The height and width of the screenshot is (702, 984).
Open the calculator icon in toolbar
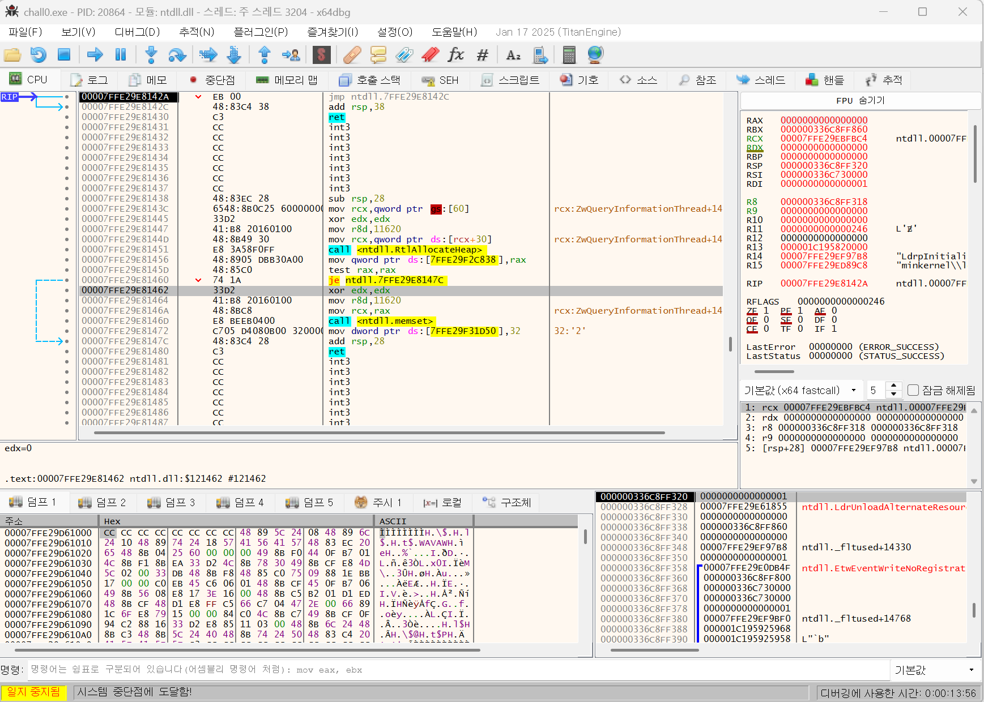[x=569, y=55]
